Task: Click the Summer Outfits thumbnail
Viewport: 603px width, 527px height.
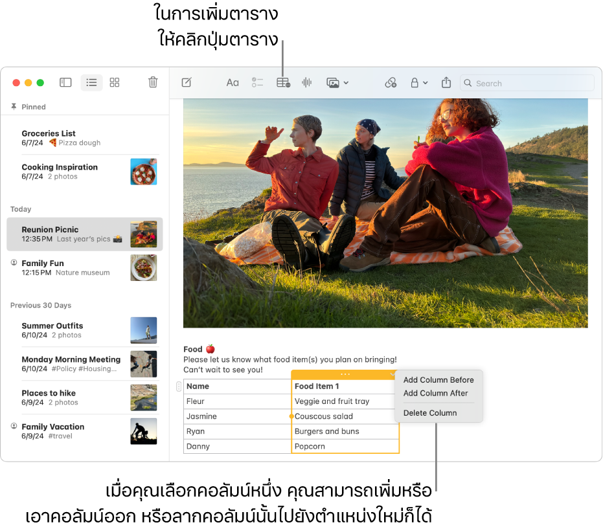Action: (143, 330)
